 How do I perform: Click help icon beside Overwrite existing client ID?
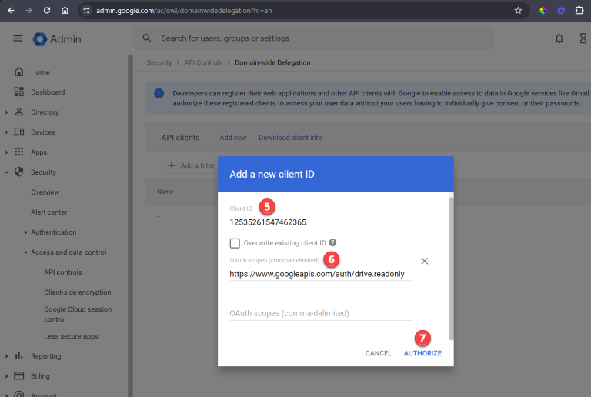[x=333, y=243]
